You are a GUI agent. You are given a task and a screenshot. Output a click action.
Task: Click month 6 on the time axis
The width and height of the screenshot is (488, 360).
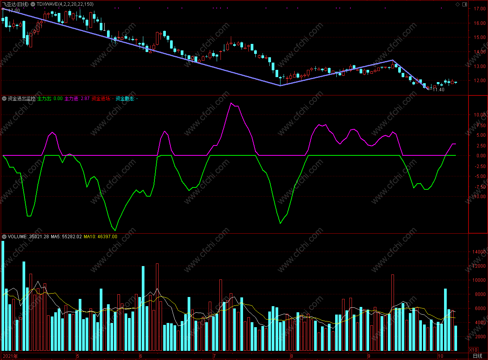click(141, 356)
